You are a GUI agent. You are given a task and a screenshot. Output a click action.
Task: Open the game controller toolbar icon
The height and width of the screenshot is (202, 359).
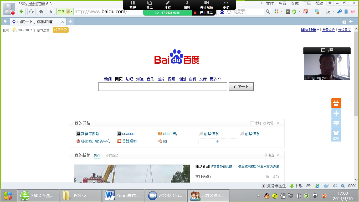point(328,11)
